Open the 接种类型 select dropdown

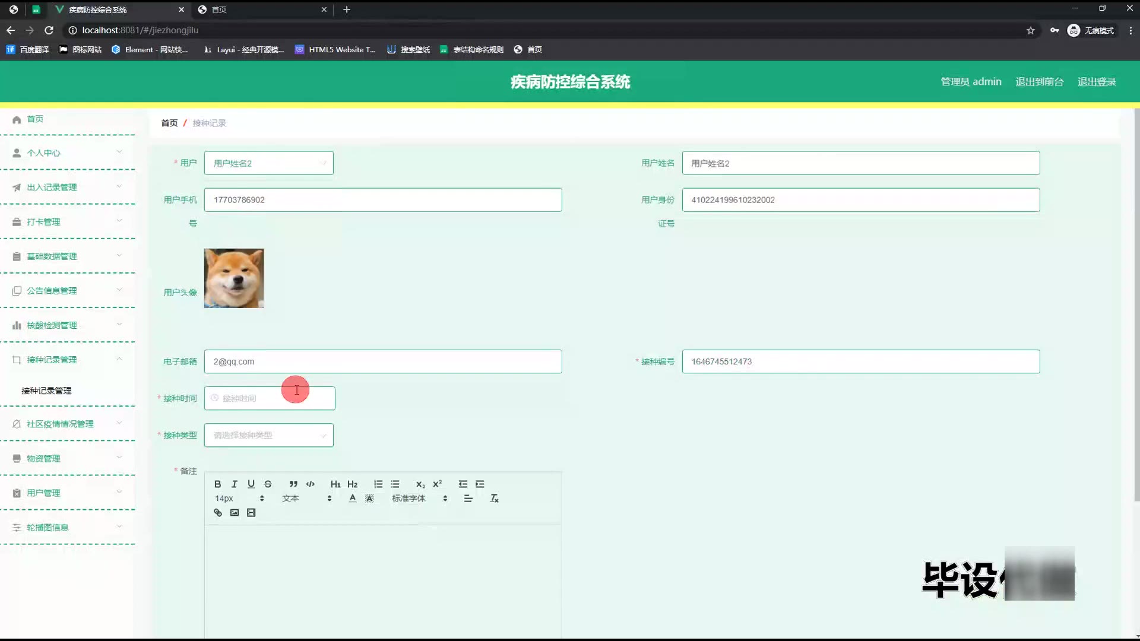[x=268, y=435]
